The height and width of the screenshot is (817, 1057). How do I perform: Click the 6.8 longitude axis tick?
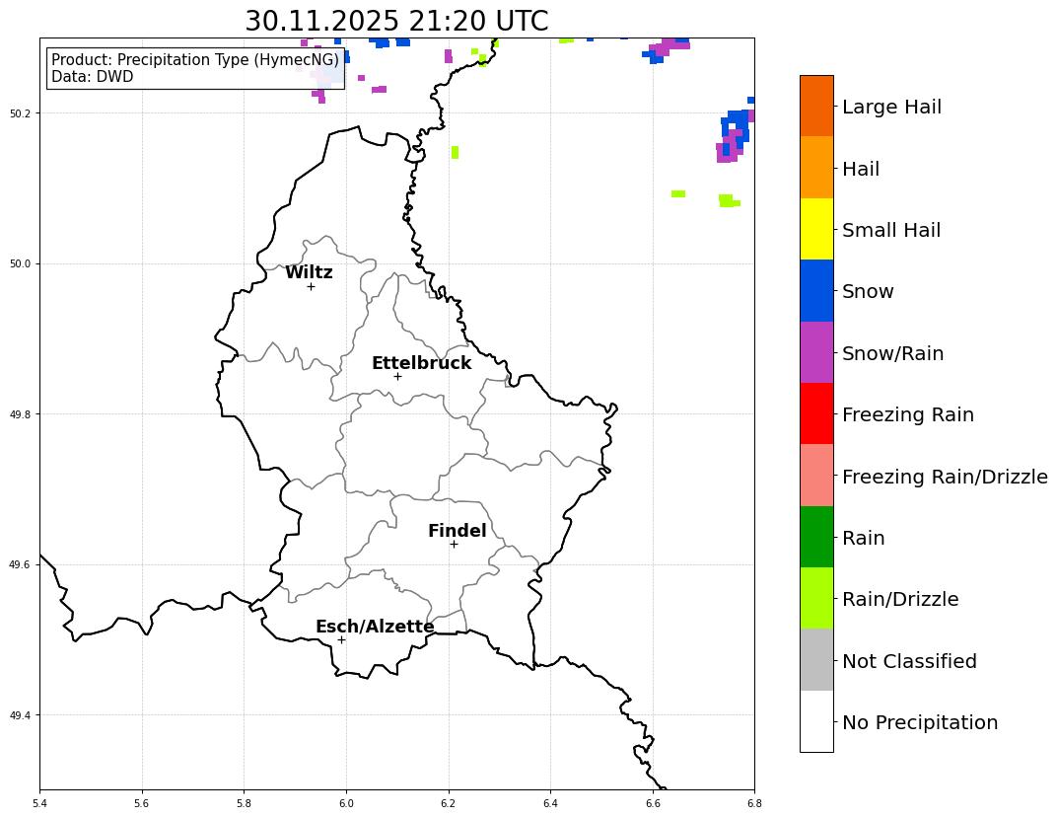click(754, 803)
